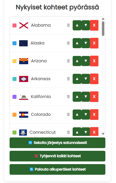Image resolution: width=116 pixels, height=183 pixels.
Task: Move Arkansas down in the list
Action: [x=86, y=79]
